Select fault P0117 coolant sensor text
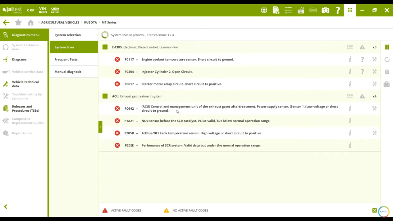The height and width of the screenshot is (221, 393). click(188, 60)
